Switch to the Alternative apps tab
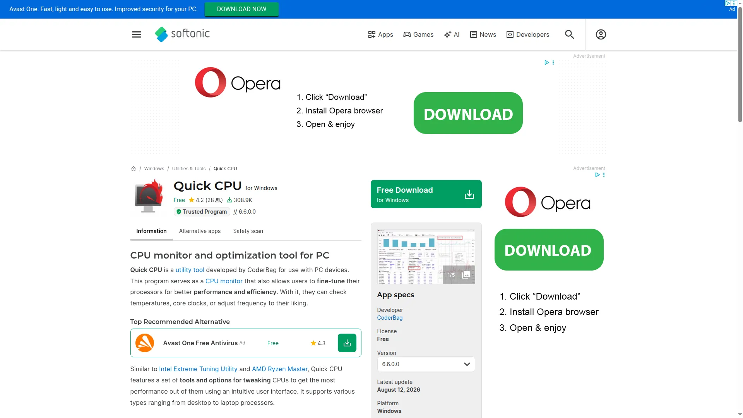The height and width of the screenshot is (418, 743). pyautogui.click(x=200, y=231)
